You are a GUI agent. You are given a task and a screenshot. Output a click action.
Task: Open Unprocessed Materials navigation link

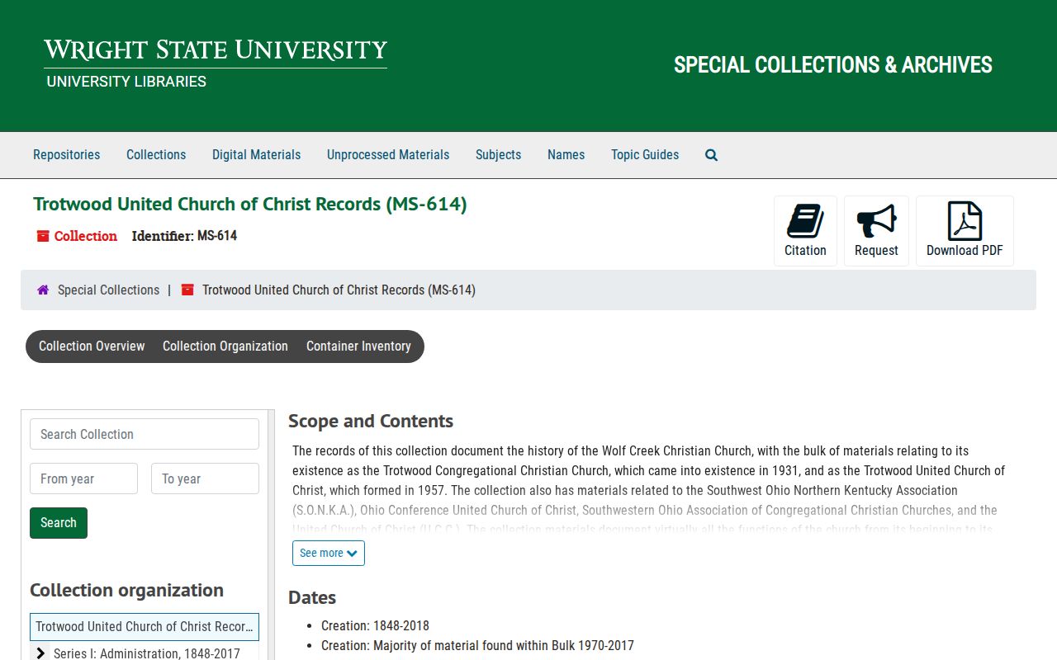coord(388,155)
